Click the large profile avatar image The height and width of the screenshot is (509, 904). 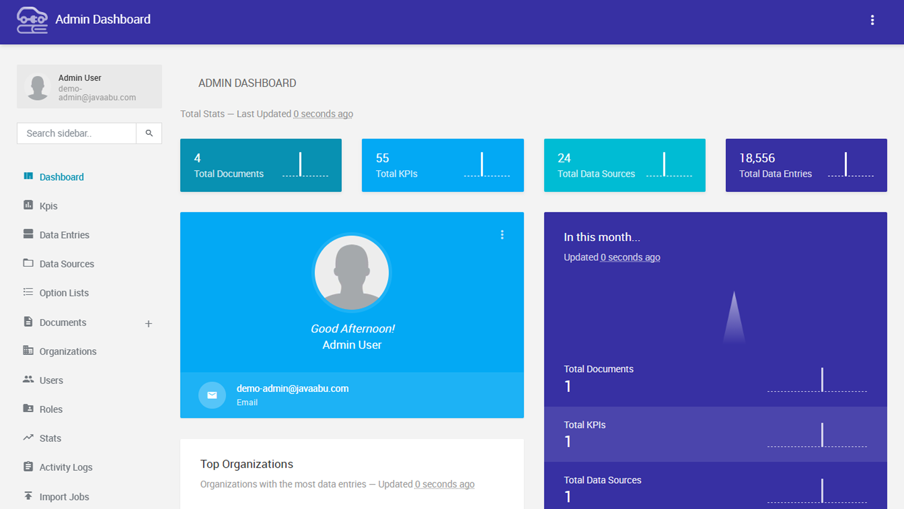point(352,272)
